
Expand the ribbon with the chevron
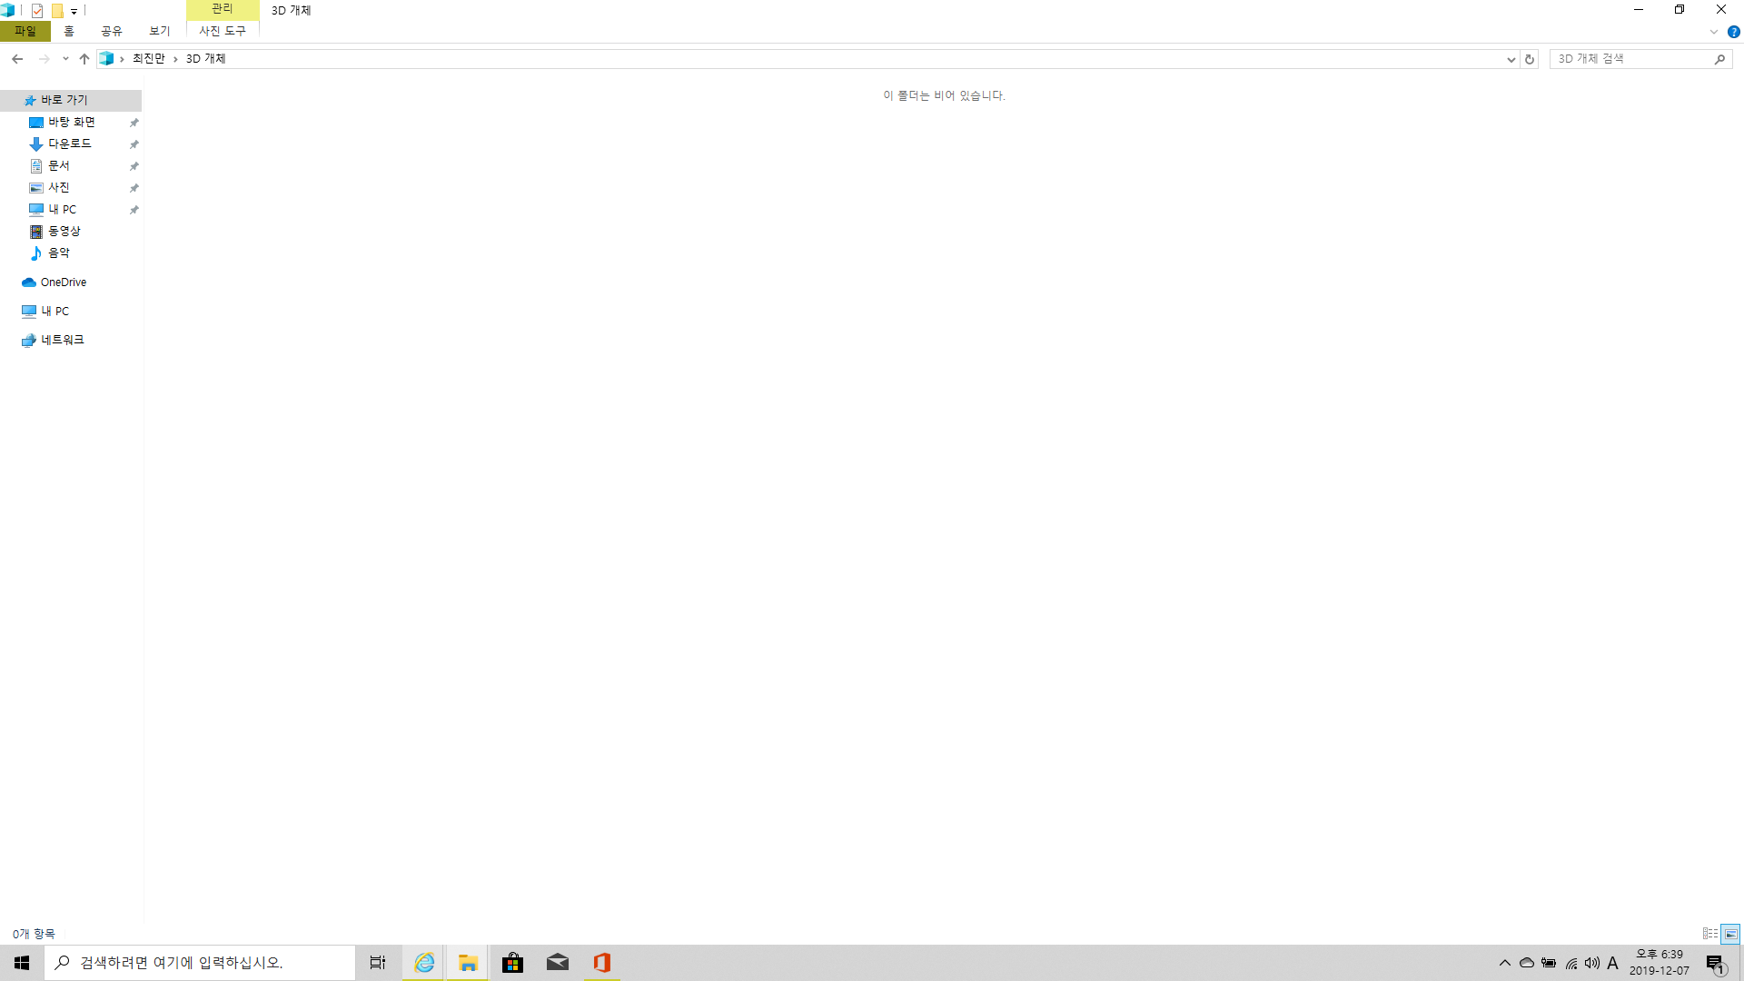coord(1714,32)
